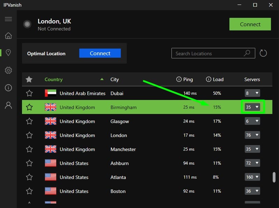
Task: Connect to Optimal Location
Action: coord(100,53)
